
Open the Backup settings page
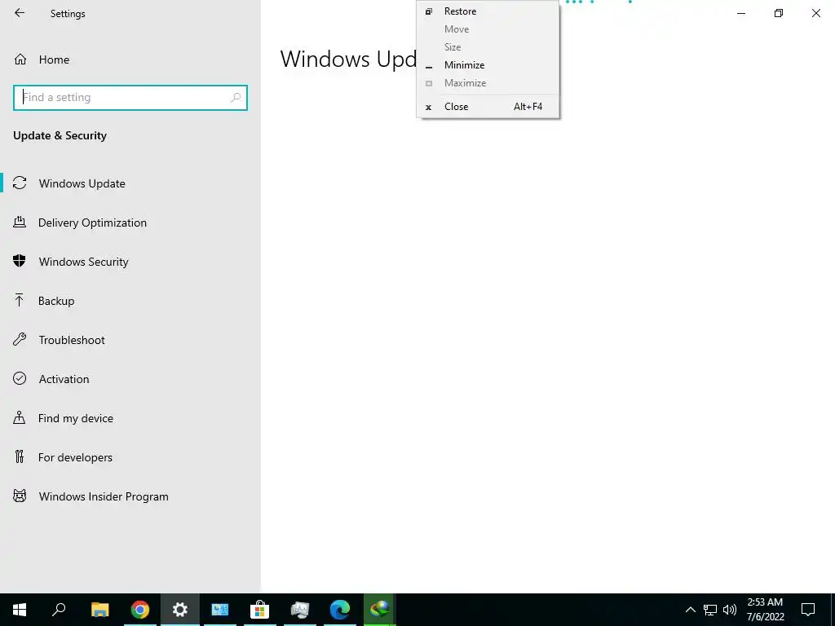[x=130, y=301]
